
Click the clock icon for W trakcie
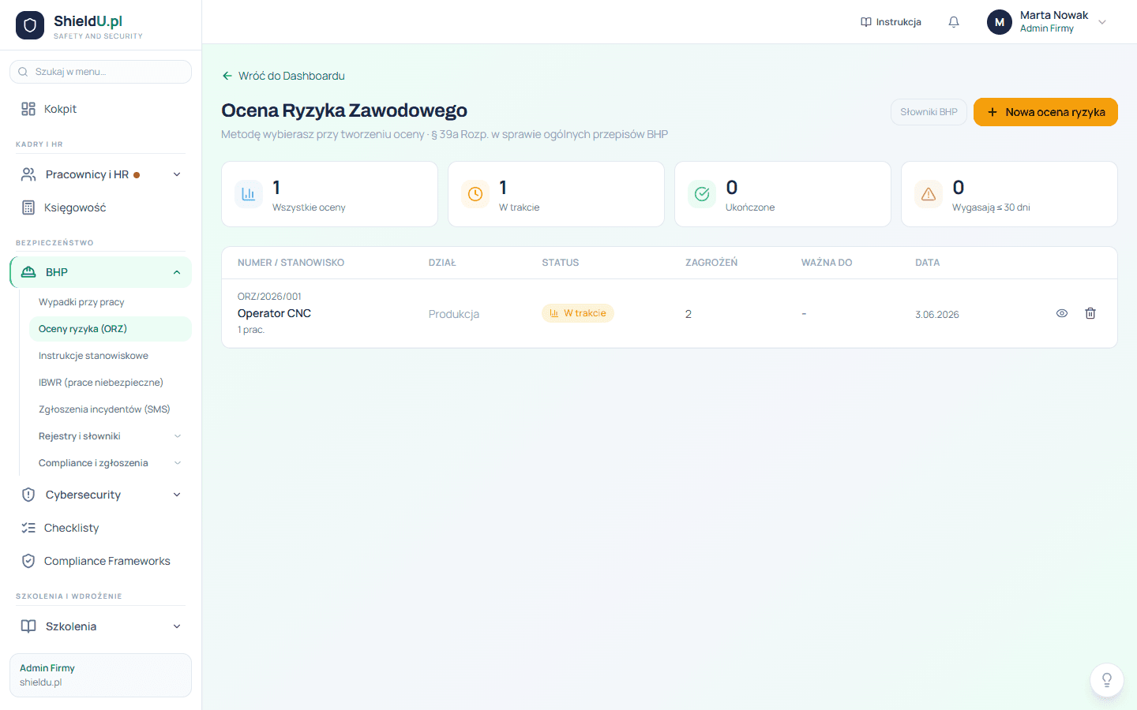(x=475, y=194)
